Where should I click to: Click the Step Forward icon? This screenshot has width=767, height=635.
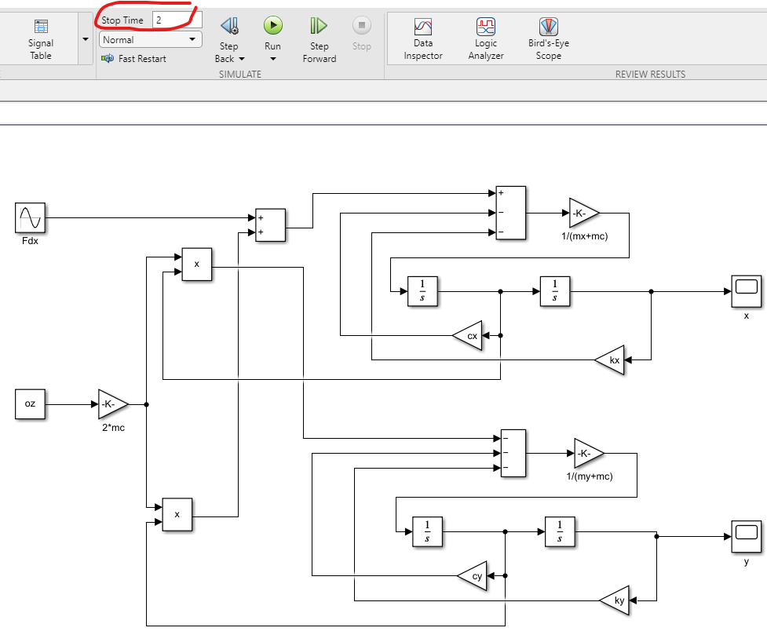tap(319, 26)
